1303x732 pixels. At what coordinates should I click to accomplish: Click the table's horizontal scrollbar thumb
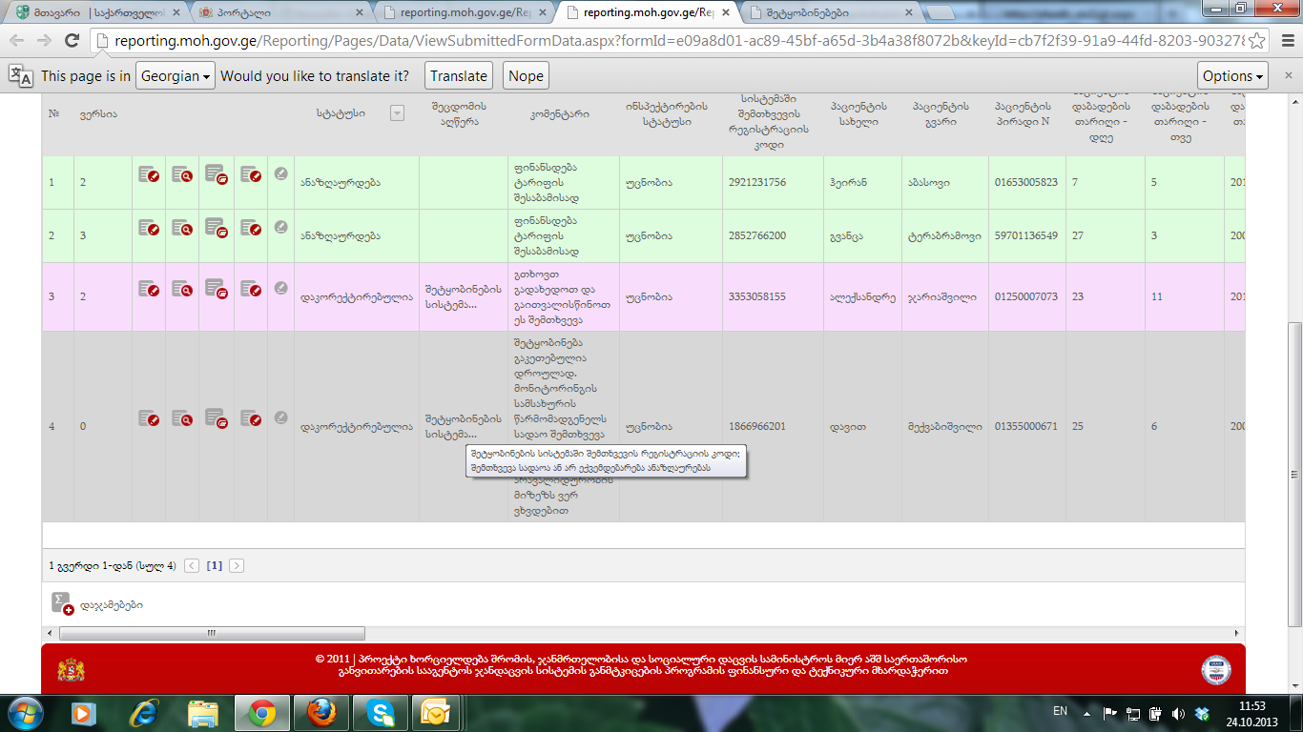point(212,633)
